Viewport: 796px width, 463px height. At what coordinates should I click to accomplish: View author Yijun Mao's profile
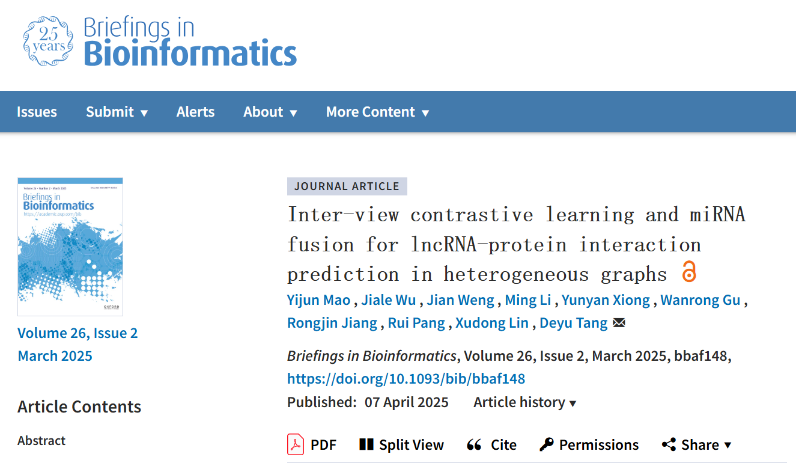[318, 300]
